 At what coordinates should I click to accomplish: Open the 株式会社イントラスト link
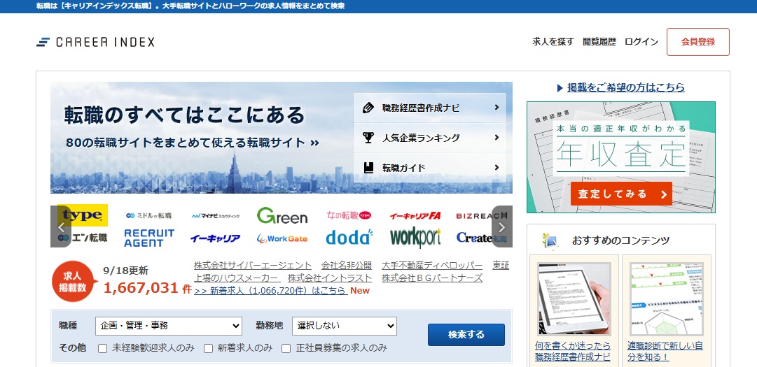click(x=330, y=278)
